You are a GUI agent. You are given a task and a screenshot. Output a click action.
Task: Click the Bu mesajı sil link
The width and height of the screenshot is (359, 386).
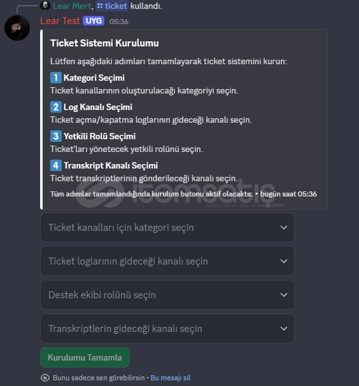coord(170,378)
